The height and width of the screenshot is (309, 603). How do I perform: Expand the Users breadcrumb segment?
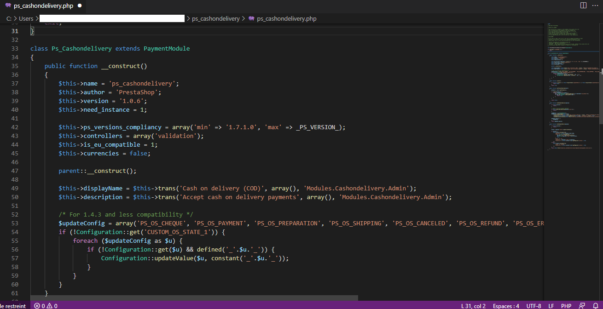point(26,19)
